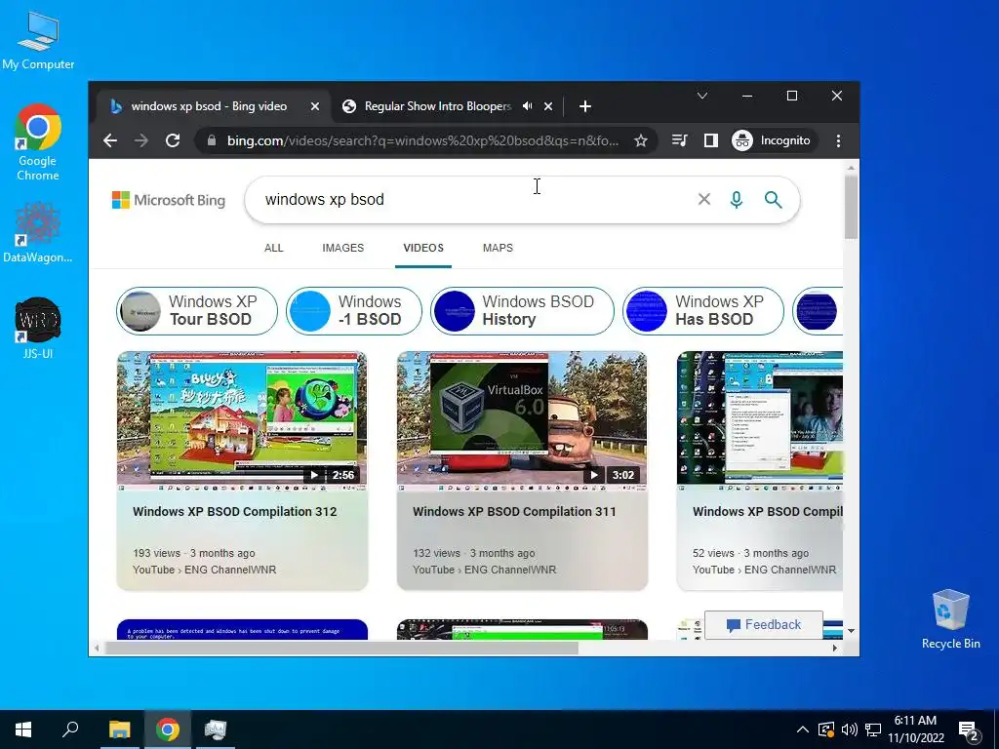The height and width of the screenshot is (749, 999).
Task: Select Windows XP Tour BSOD suggestion chip
Action: pyautogui.click(x=197, y=311)
